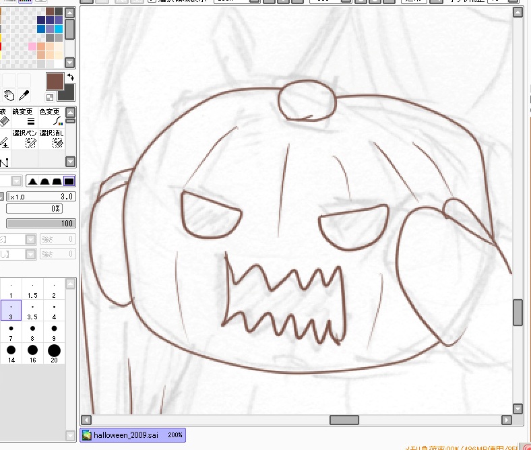Click the brush shape 強さ intensity field
This screenshot has height=450, width=531.
pos(57,239)
